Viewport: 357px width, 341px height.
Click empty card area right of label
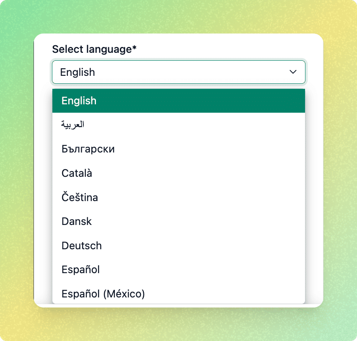(230, 48)
